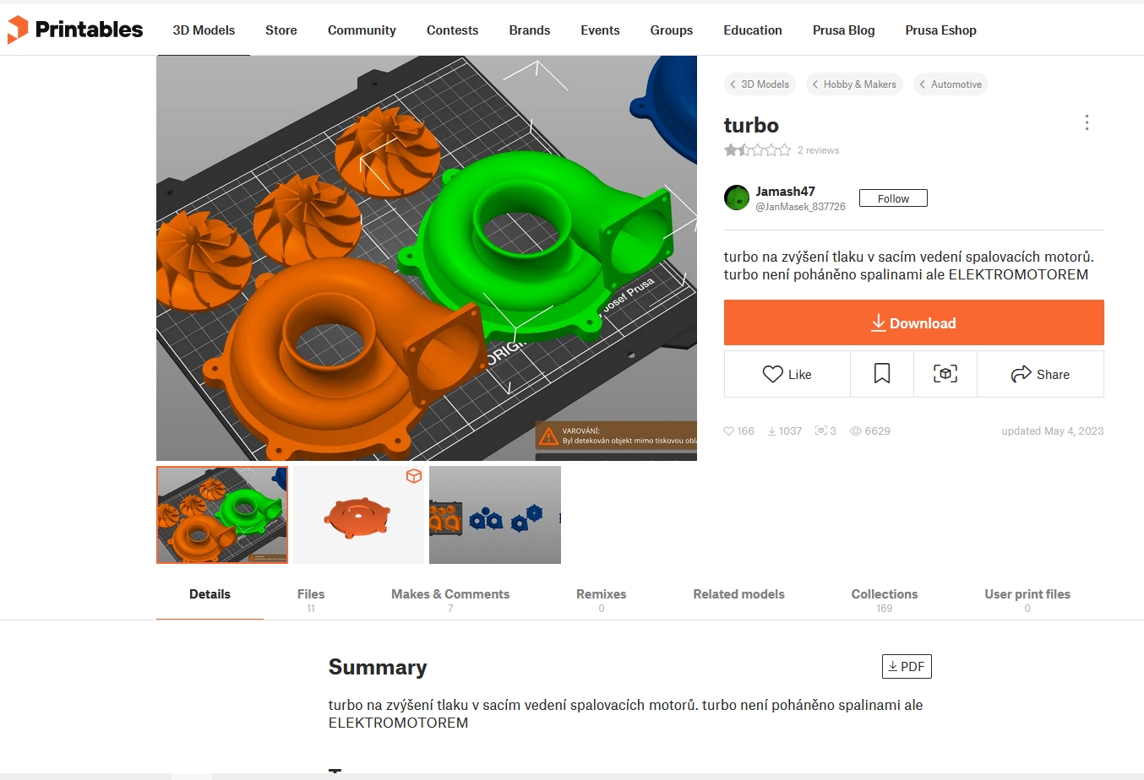
Task: Open the Makers & Comments tab
Action: (450, 599)
